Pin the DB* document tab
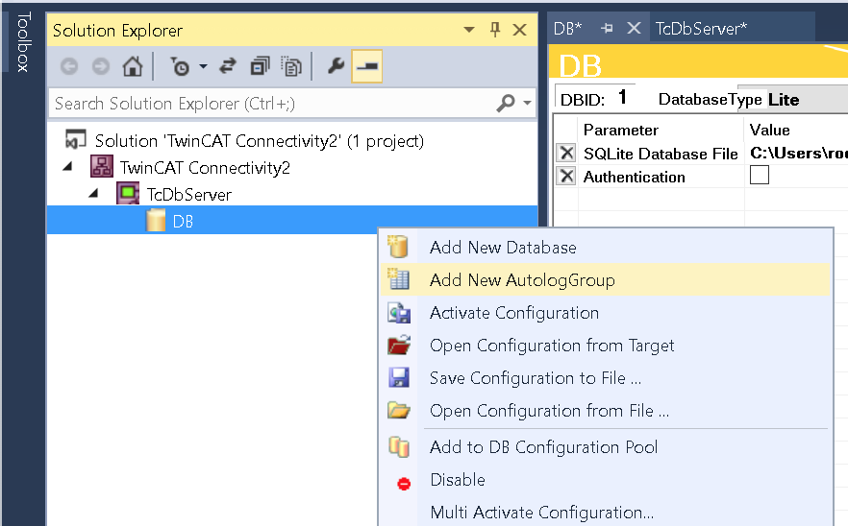 (x=607, y=28)
